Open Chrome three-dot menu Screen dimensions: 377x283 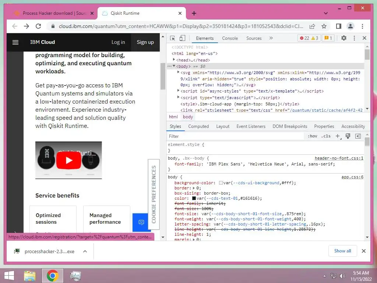[362, 26]
